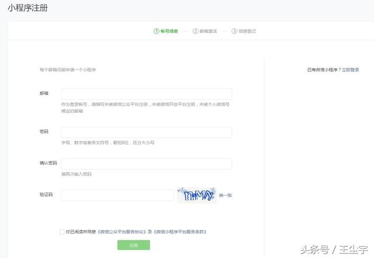Click the step 2 numbered circle icon

pyautogui.click(x=195, y=31)
